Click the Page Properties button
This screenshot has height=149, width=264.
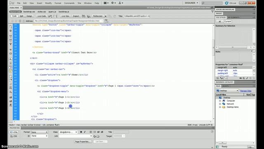[x=82, y=142]
